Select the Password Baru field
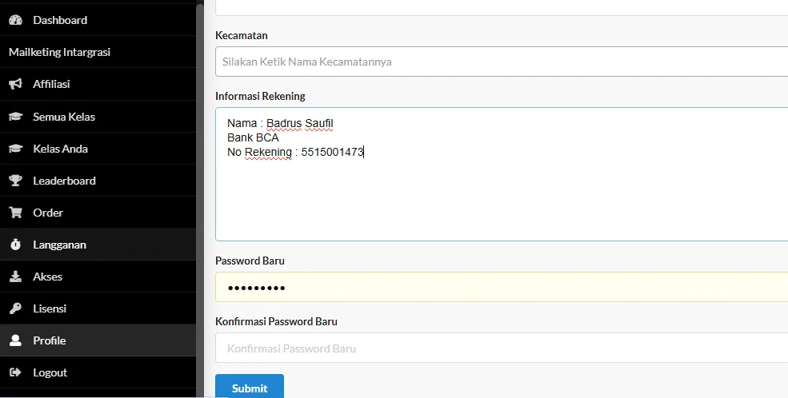Screen dimensions: 788x398 tap(501, 288)
